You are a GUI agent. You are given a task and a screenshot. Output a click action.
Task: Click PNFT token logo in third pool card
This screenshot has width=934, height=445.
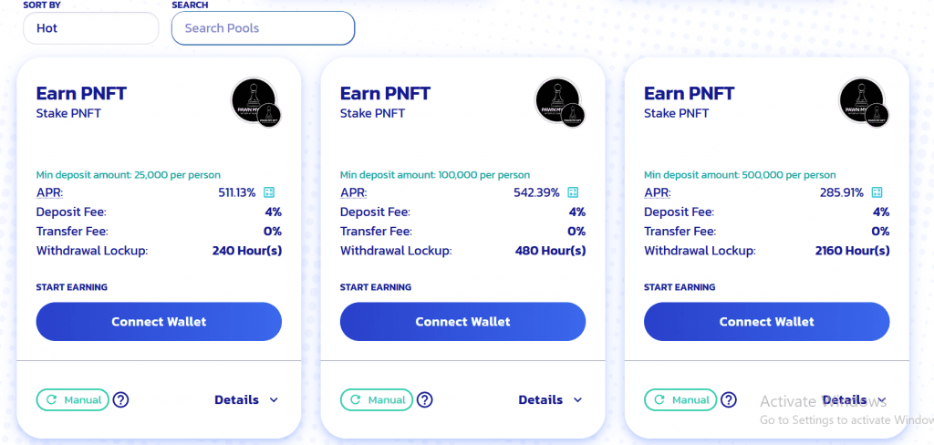tap(864, 102)
